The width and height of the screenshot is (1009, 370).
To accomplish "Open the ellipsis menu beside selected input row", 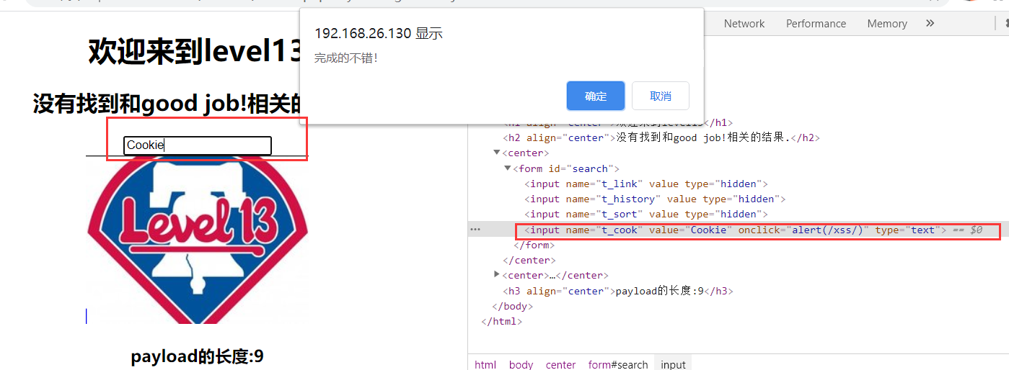I will 475,230.
